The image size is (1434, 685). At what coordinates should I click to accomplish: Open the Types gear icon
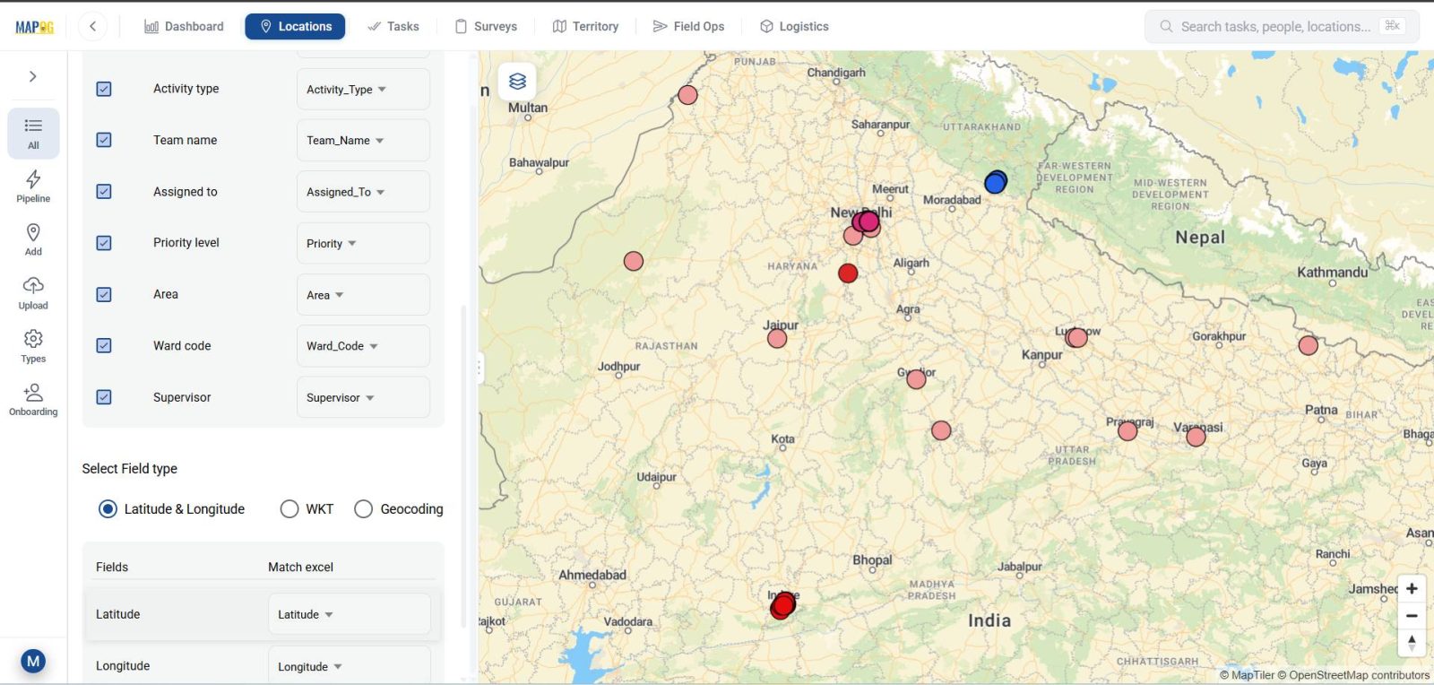coord(33,346)
